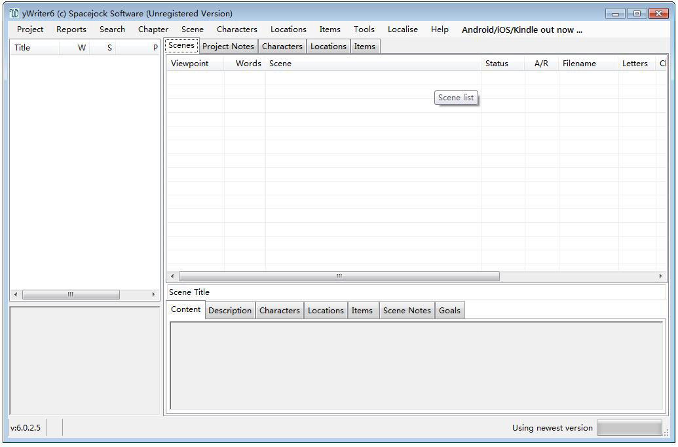Click the P column header in chapter list

[138, 48]
